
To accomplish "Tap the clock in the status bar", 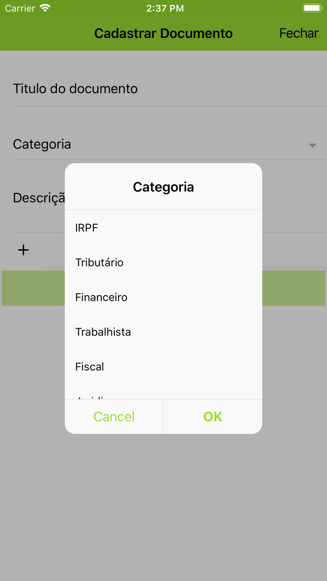I will pyautogui.click(x=165, y=8).
